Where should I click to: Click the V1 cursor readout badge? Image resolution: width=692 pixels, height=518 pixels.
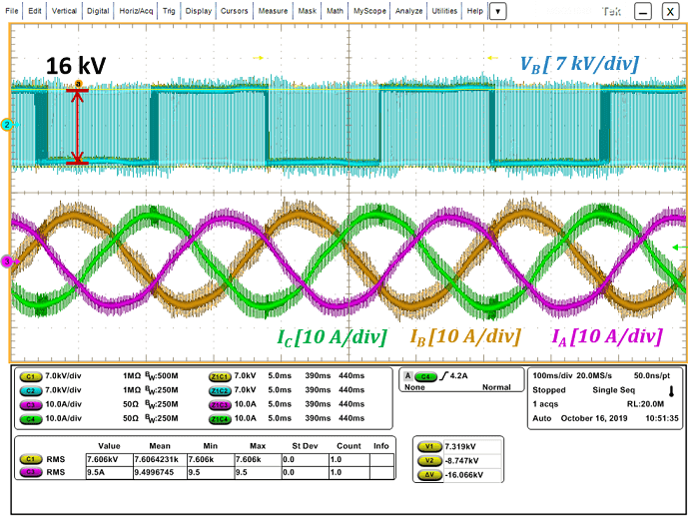(x=431, y=445)
